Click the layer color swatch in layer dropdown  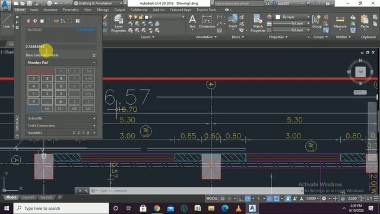147,17
